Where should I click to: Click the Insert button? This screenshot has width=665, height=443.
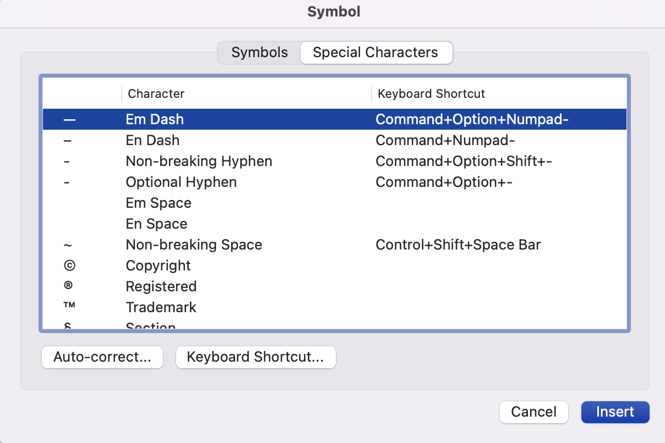(615, 412)
